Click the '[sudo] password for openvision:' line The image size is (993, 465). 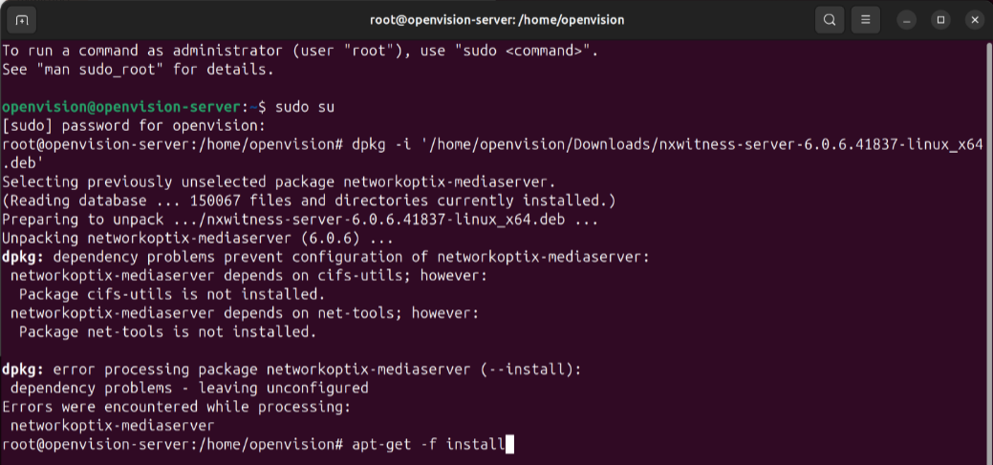click(x=134, y=126)
